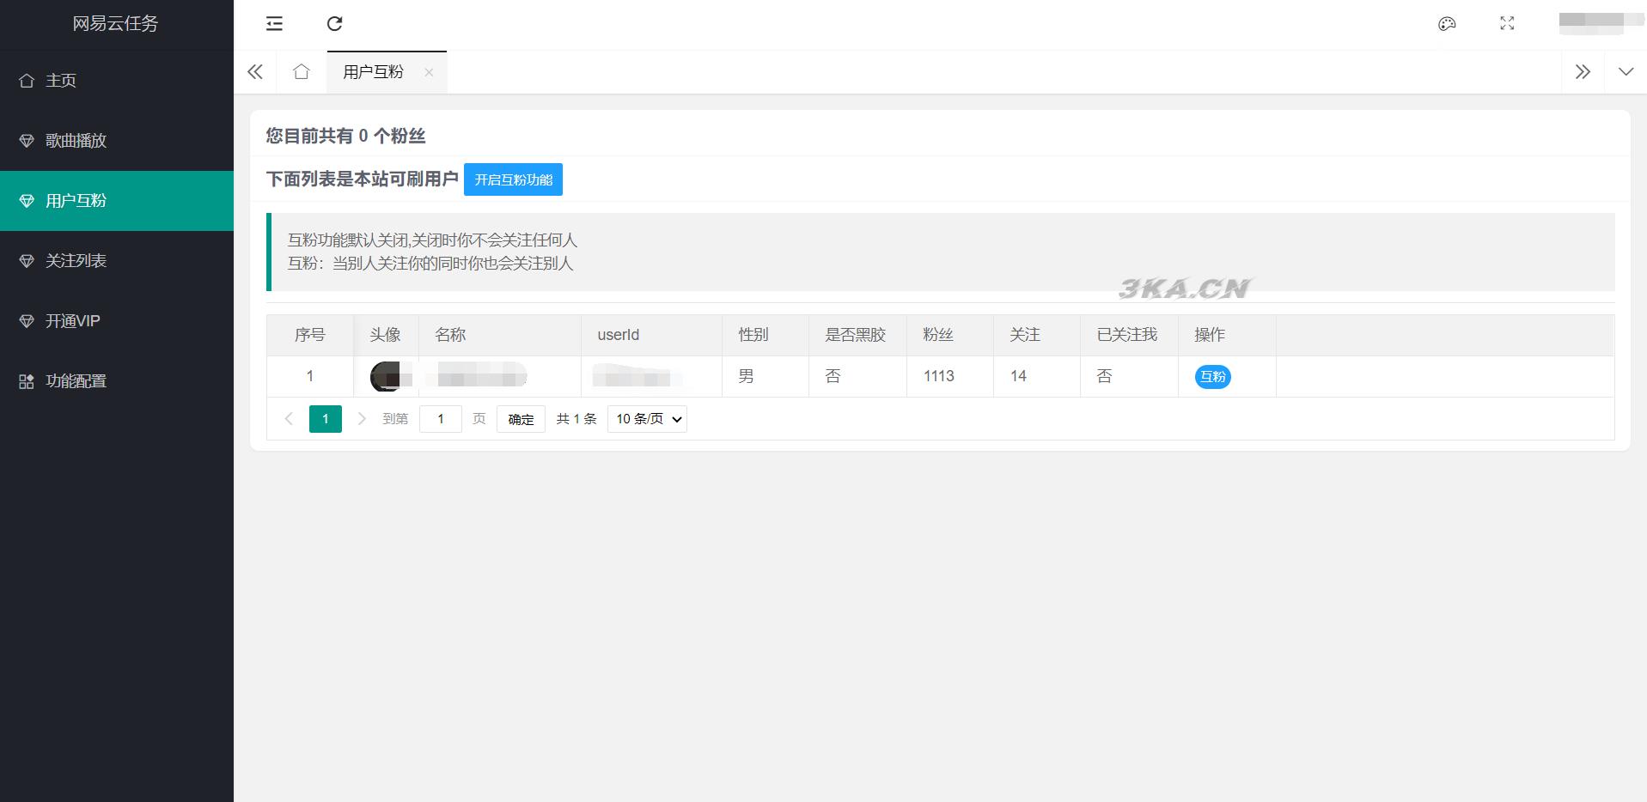Open the user account menu
The height and width of the screenshot is (802, 1647).
click(1590, 22)
